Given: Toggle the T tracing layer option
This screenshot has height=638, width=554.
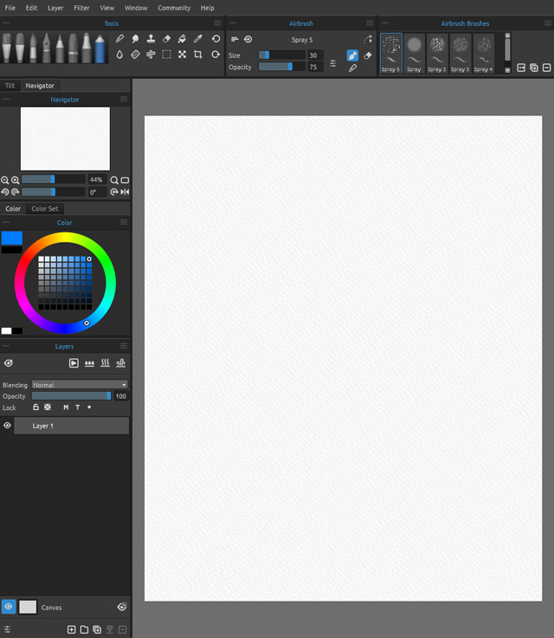Looking at the screenshot, I should coord(78,407).
